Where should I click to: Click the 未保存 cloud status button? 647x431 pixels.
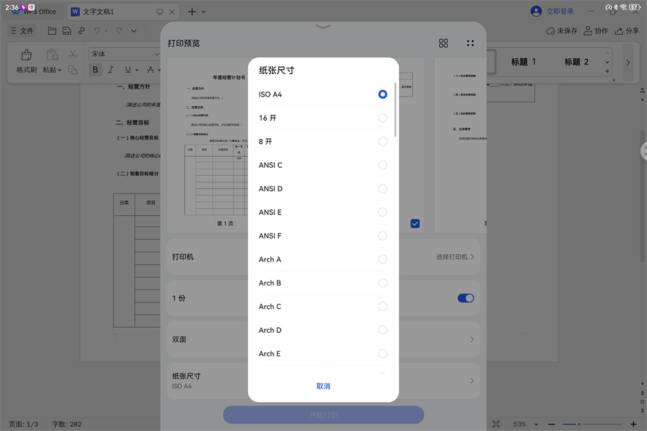click(562, 31)
